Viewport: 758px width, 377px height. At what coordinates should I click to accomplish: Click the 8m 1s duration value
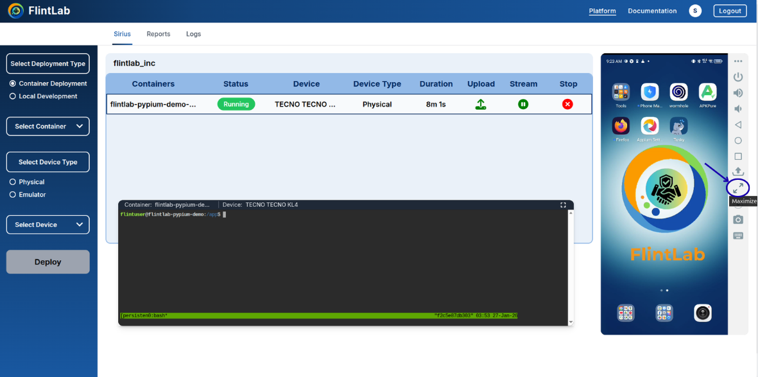pos(436,104)
